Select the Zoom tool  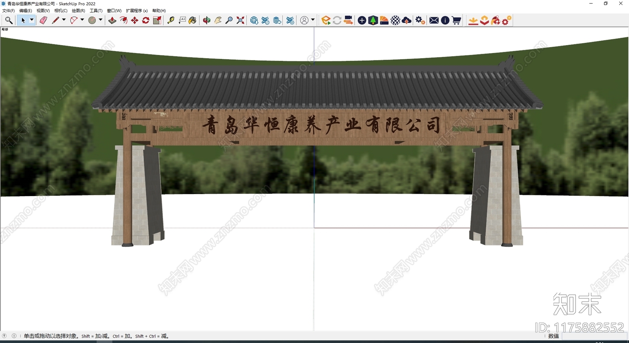(229, 20)
